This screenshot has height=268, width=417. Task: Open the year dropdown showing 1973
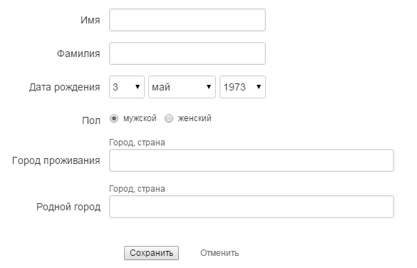(x=242, y=87)
